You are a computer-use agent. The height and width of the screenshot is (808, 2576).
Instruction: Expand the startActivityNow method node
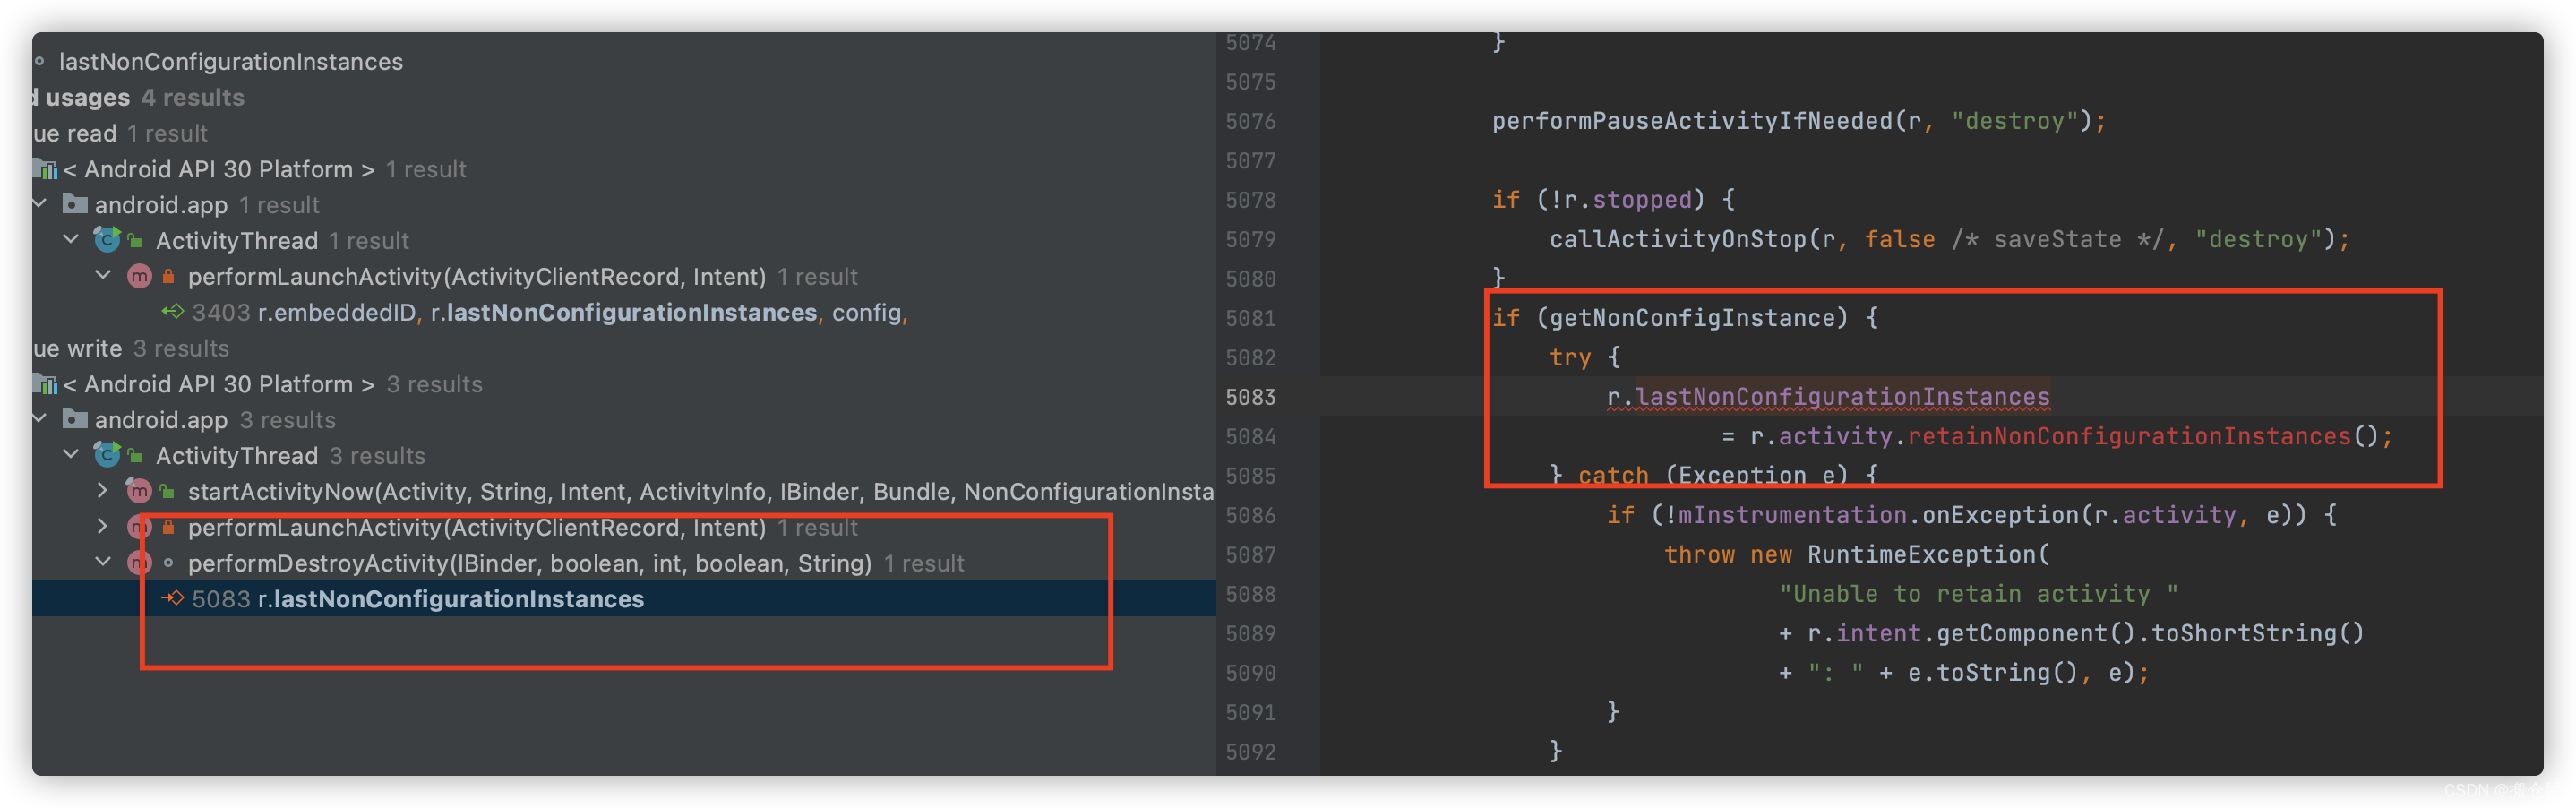click(x=103, y=491)
